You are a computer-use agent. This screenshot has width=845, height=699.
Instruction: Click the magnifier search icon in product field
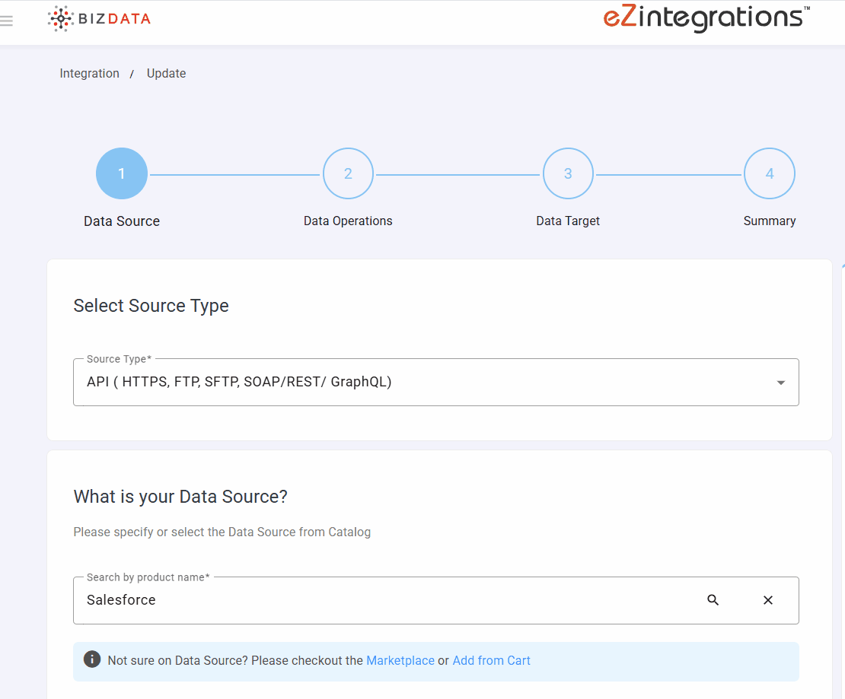(713, 600)
